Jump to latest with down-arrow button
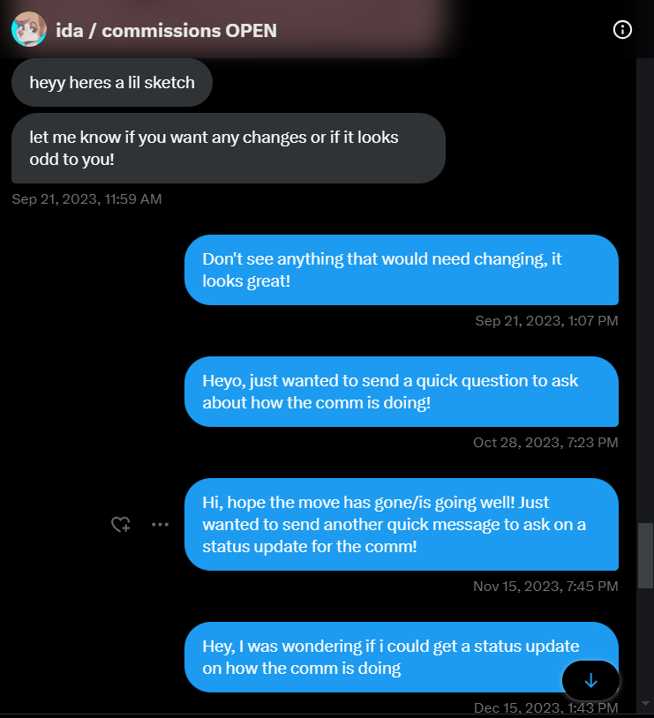 tap(590, 680)
